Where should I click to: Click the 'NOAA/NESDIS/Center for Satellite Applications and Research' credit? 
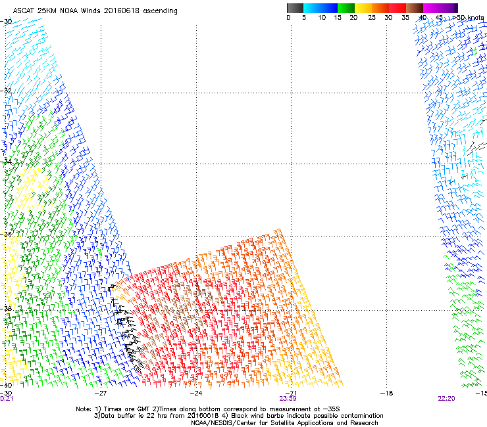tap(284, 423)
